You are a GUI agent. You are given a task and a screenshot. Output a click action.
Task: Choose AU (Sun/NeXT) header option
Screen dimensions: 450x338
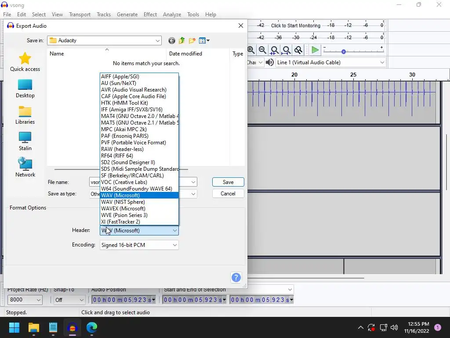[139, 83]
